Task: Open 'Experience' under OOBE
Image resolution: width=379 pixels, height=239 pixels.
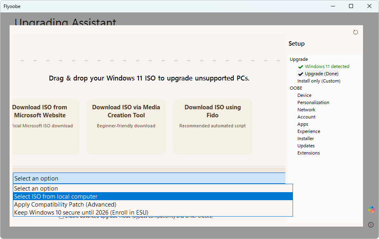Action: point(309,131)
